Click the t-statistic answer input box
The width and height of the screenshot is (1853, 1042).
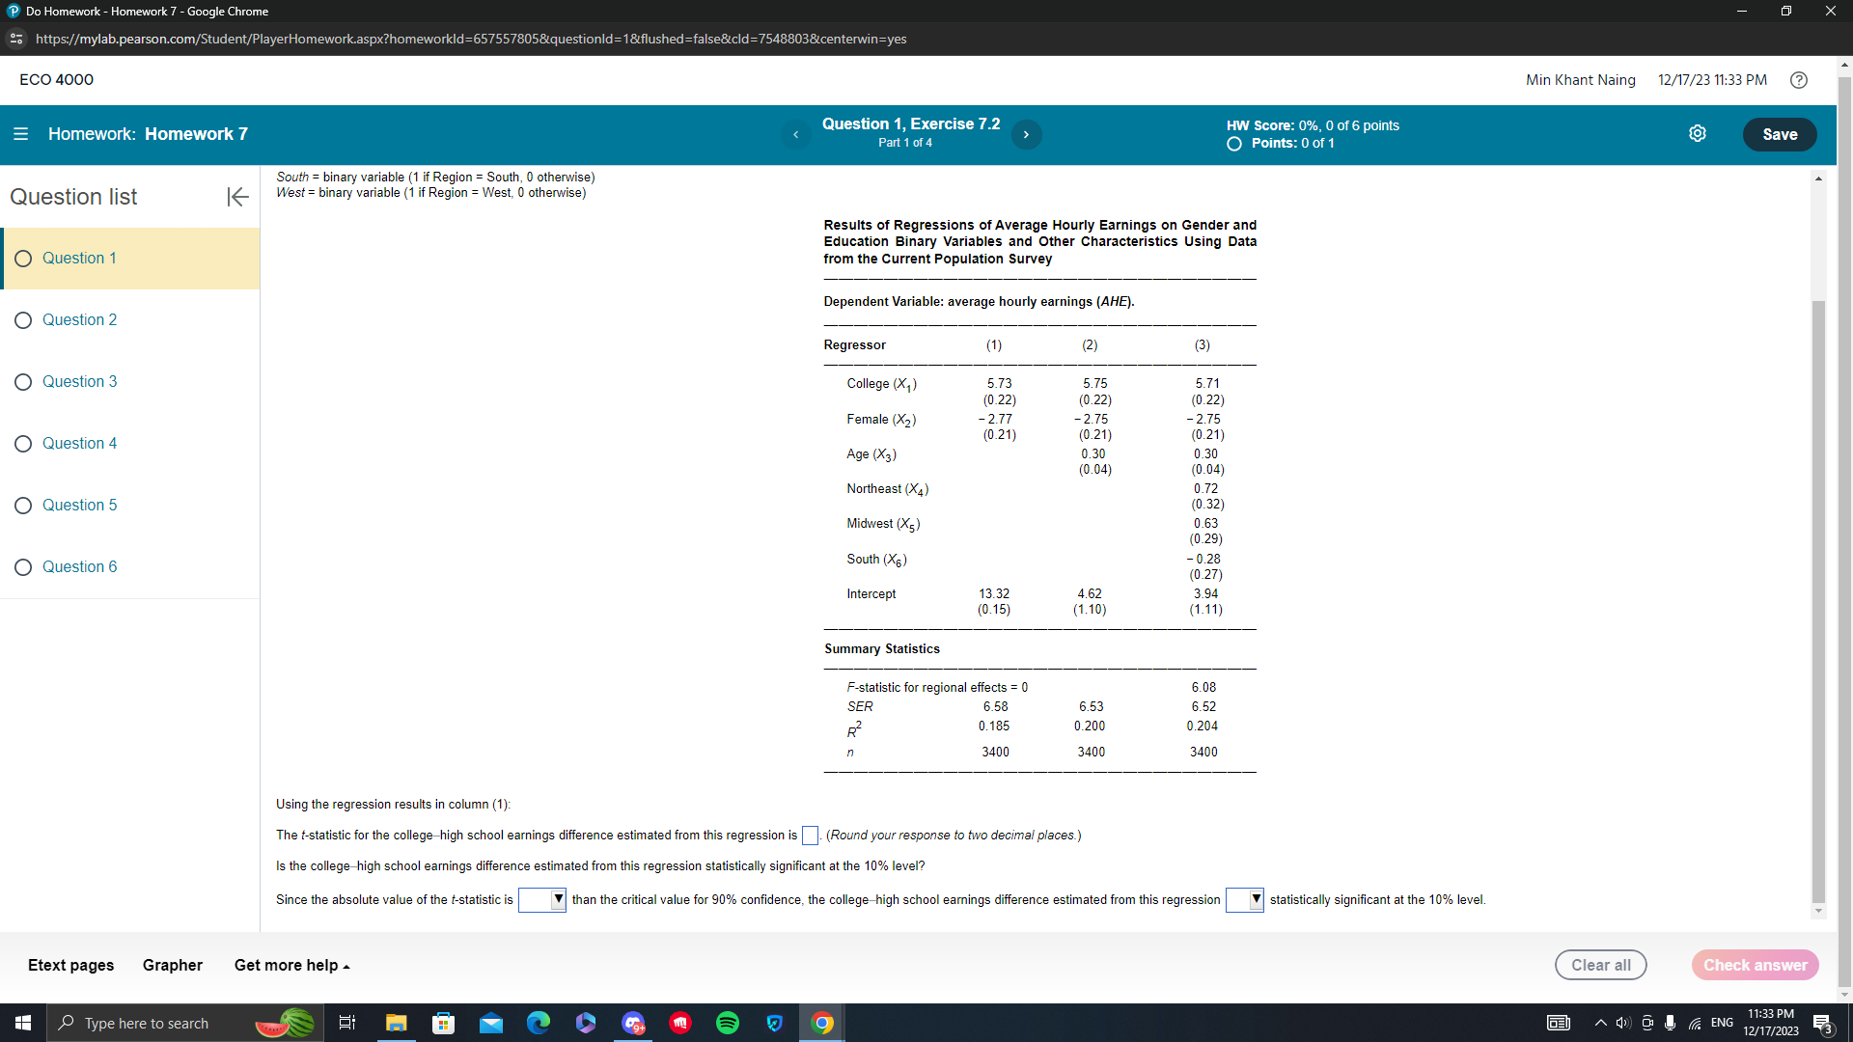pos(810,835)
